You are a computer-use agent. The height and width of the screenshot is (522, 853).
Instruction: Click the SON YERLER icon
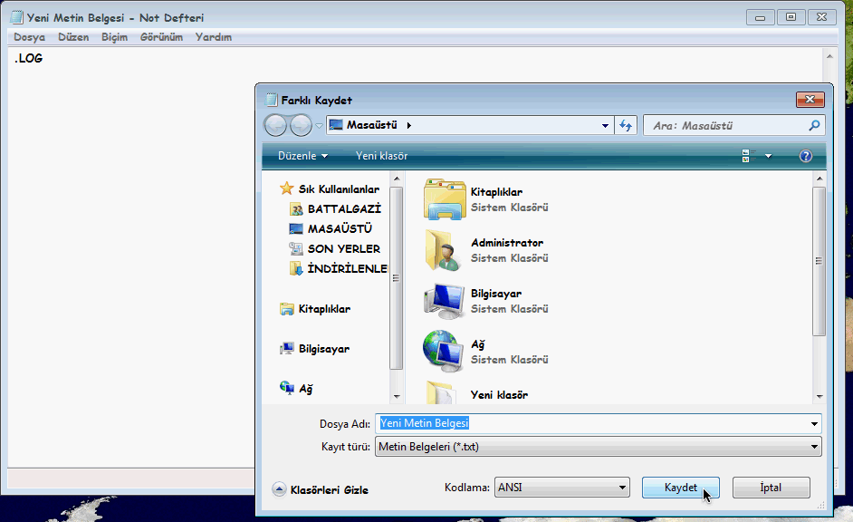(x=296, y=248)
